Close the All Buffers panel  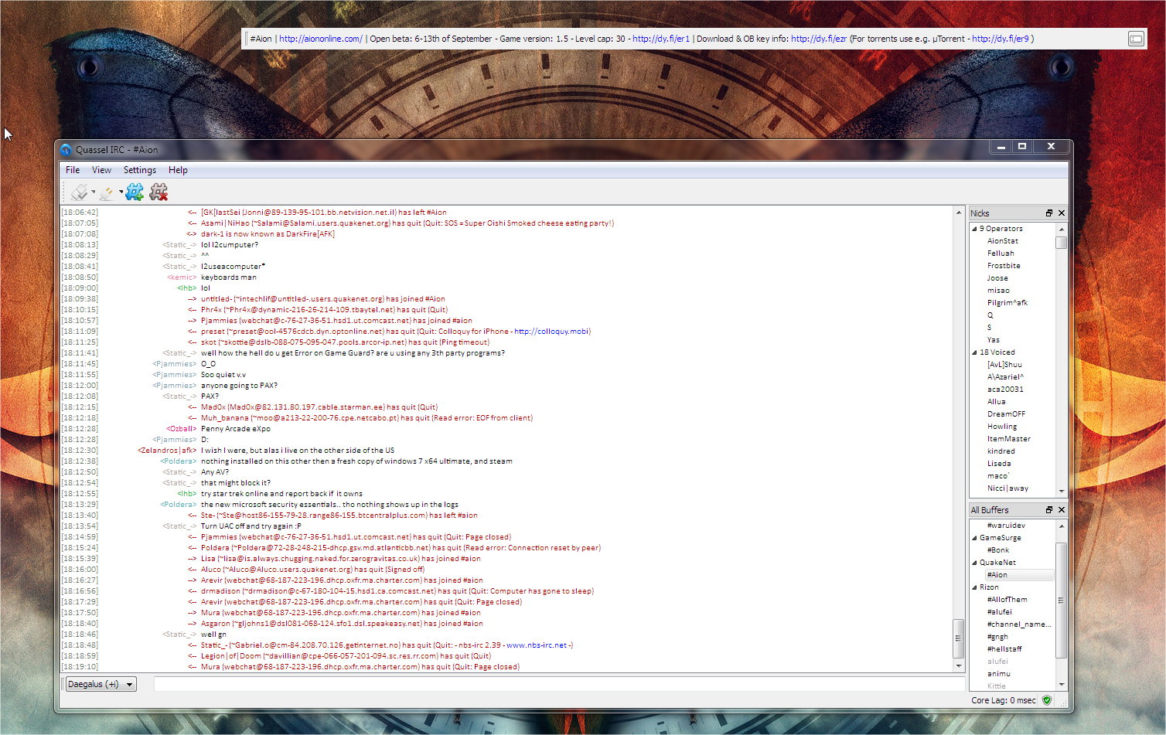pyautogui.click(x=1061, y=510)
